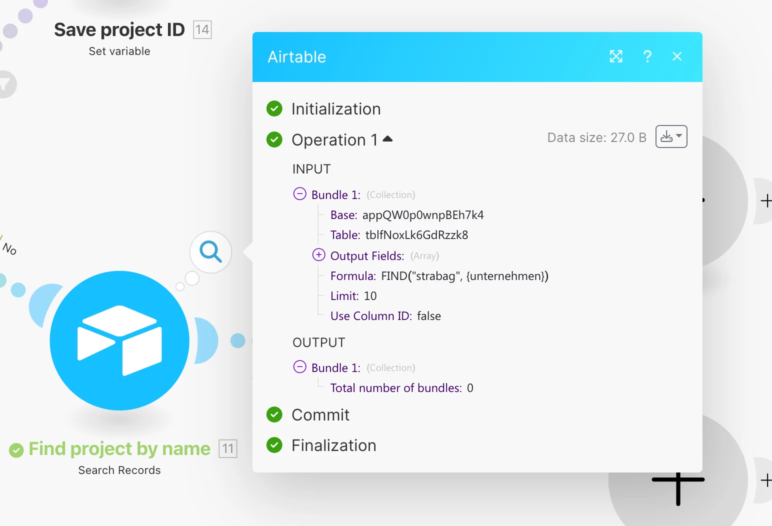
Task: Open the magnifier execution-info bubble
Action: tap(210, 252)
